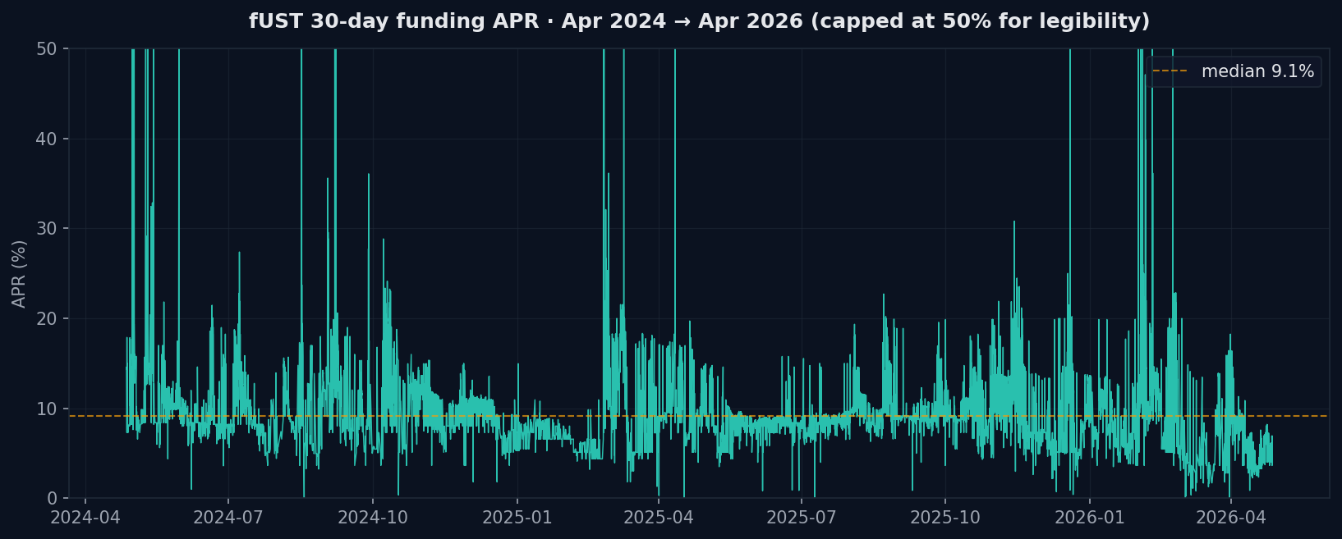Click the x-axis label 2024-04
1342x539 pixels.
click(85, 518)
